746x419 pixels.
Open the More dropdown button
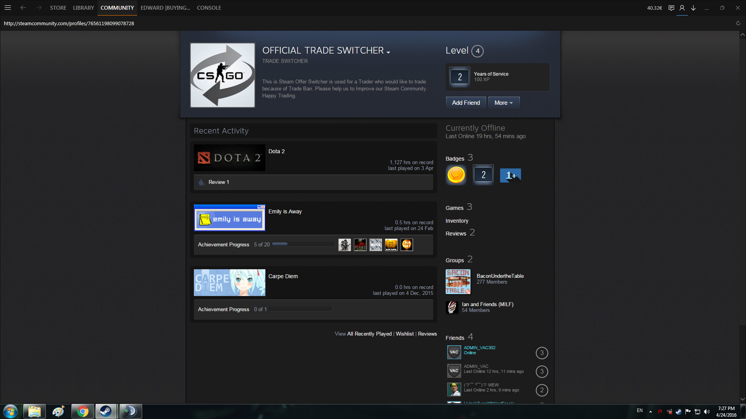click(x=504, y=103)
